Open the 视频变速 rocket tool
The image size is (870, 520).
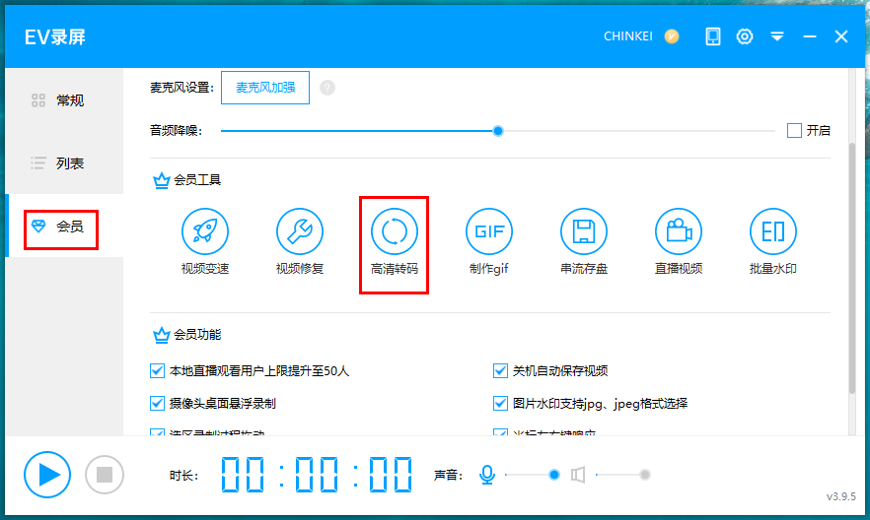(x=204, y=232)
